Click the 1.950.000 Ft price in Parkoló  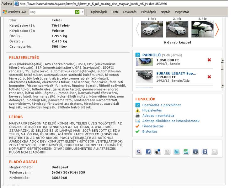click(x=168, y=60)
